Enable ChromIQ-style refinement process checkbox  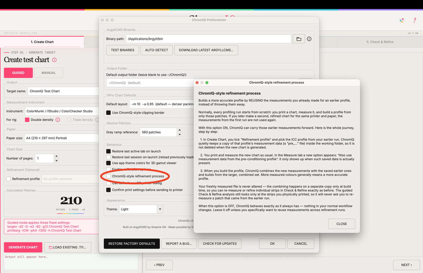(109, 176)
